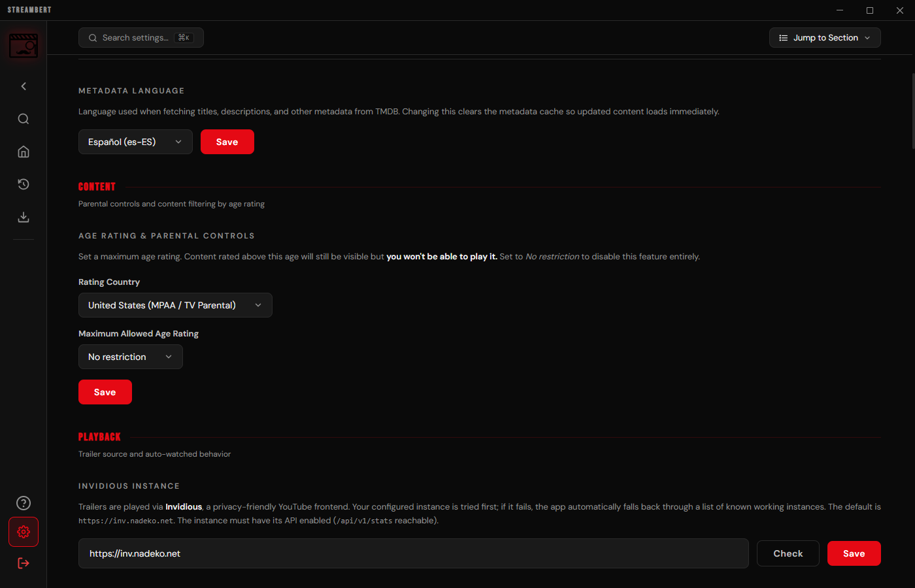
Task: Open the Jump to Section menu
Action: click(825, 38)
